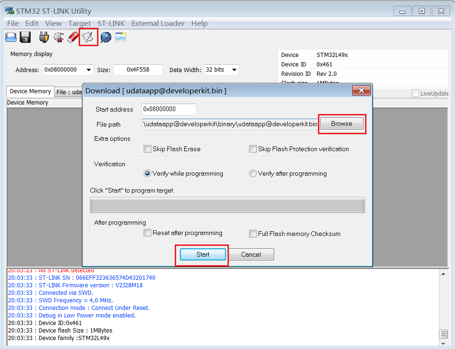Enable Reset after programming checkbox

point(147,233)
